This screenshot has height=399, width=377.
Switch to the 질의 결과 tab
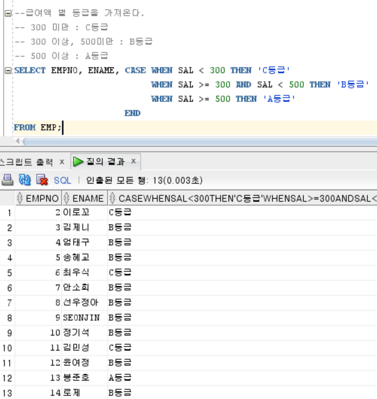105,161
